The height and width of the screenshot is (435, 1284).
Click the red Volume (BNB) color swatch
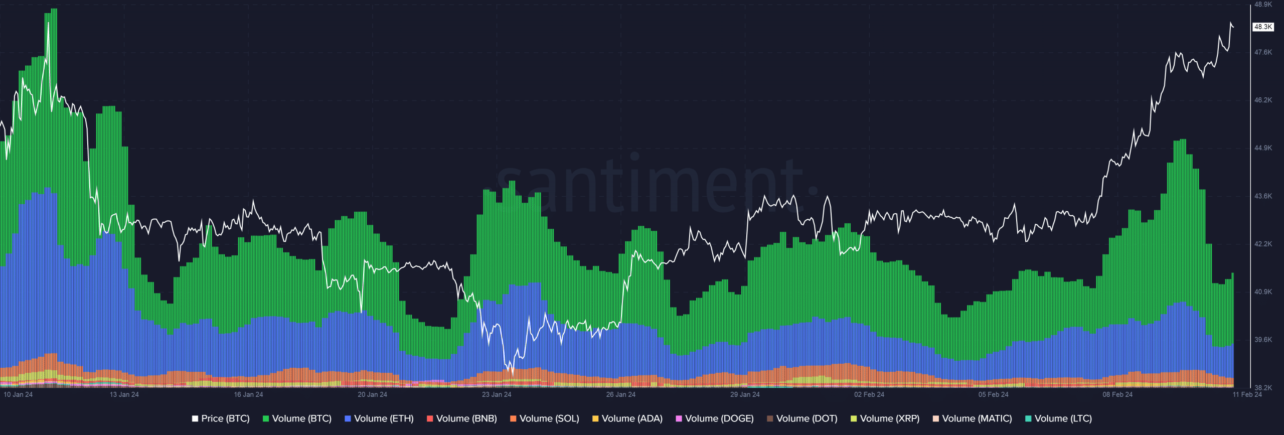point(430,418)
